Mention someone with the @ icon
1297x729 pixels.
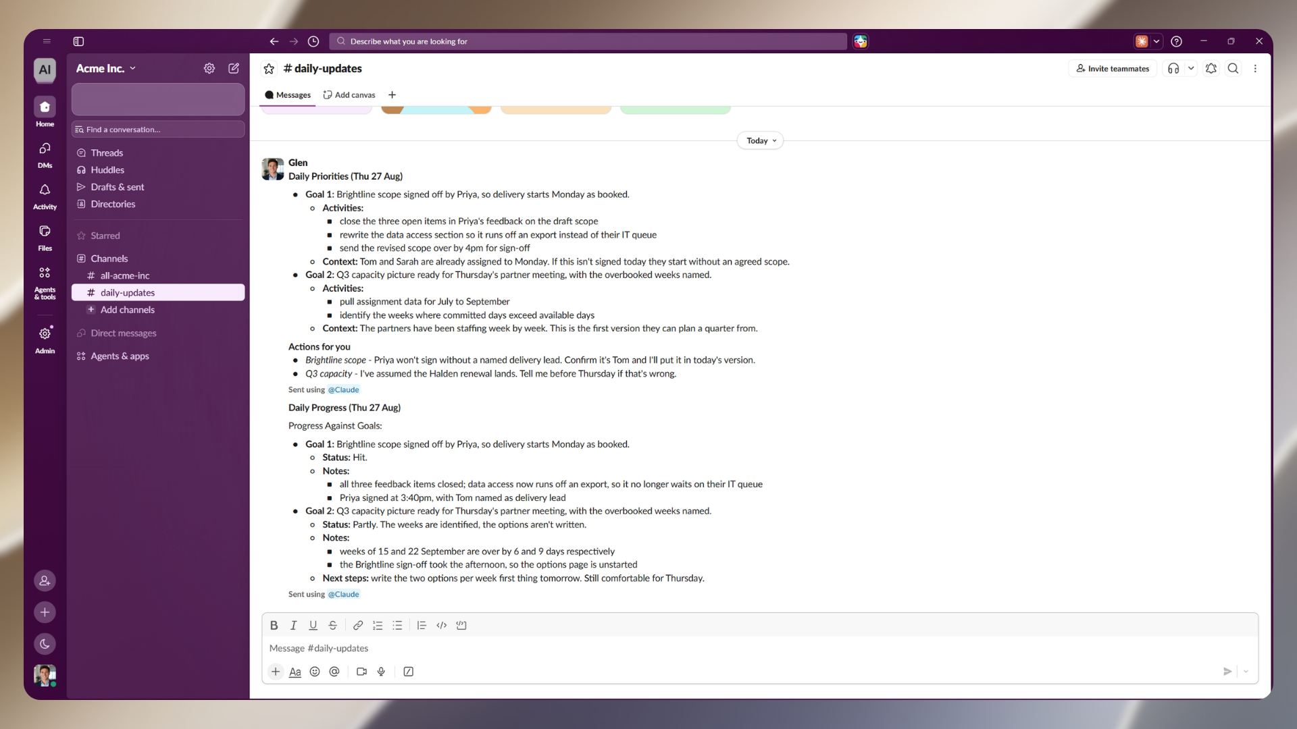(334, 672)
